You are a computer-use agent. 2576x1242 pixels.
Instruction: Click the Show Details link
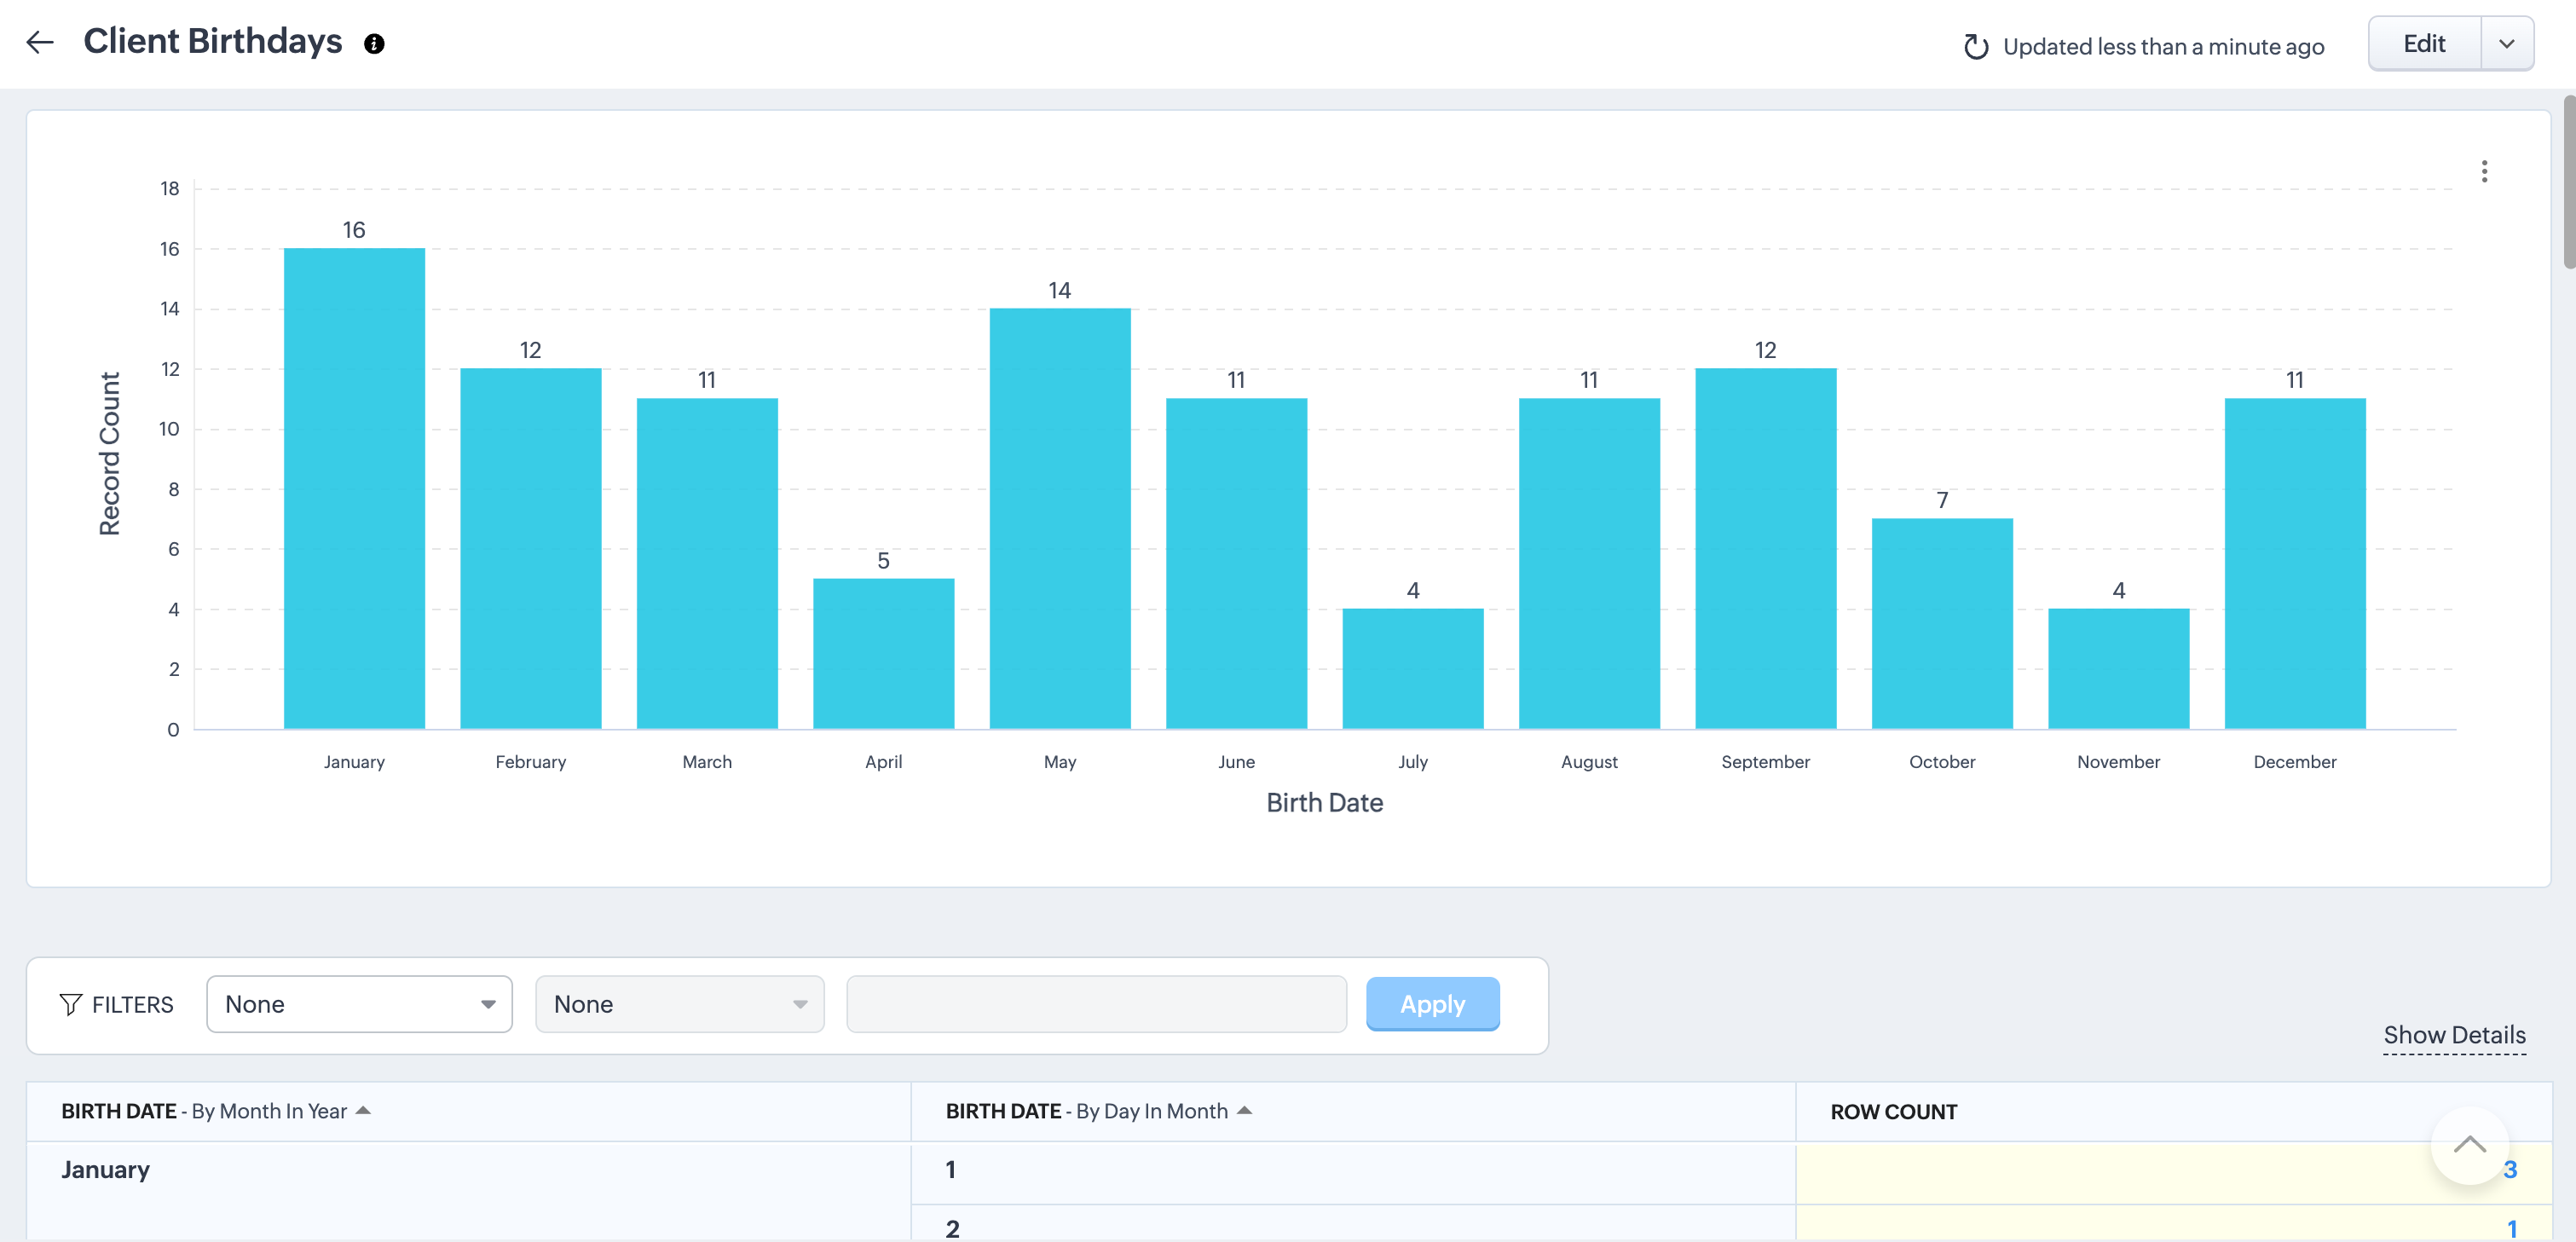click(x=2454, y=1035)
